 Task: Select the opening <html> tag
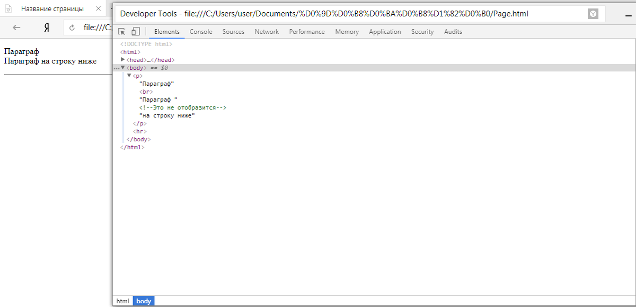coord(130,52)
